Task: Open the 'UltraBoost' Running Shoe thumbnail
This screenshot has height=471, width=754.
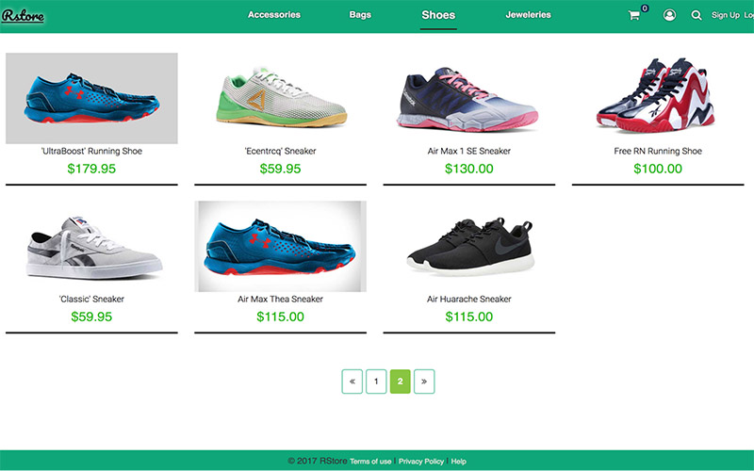Action: tap(91, 98)
